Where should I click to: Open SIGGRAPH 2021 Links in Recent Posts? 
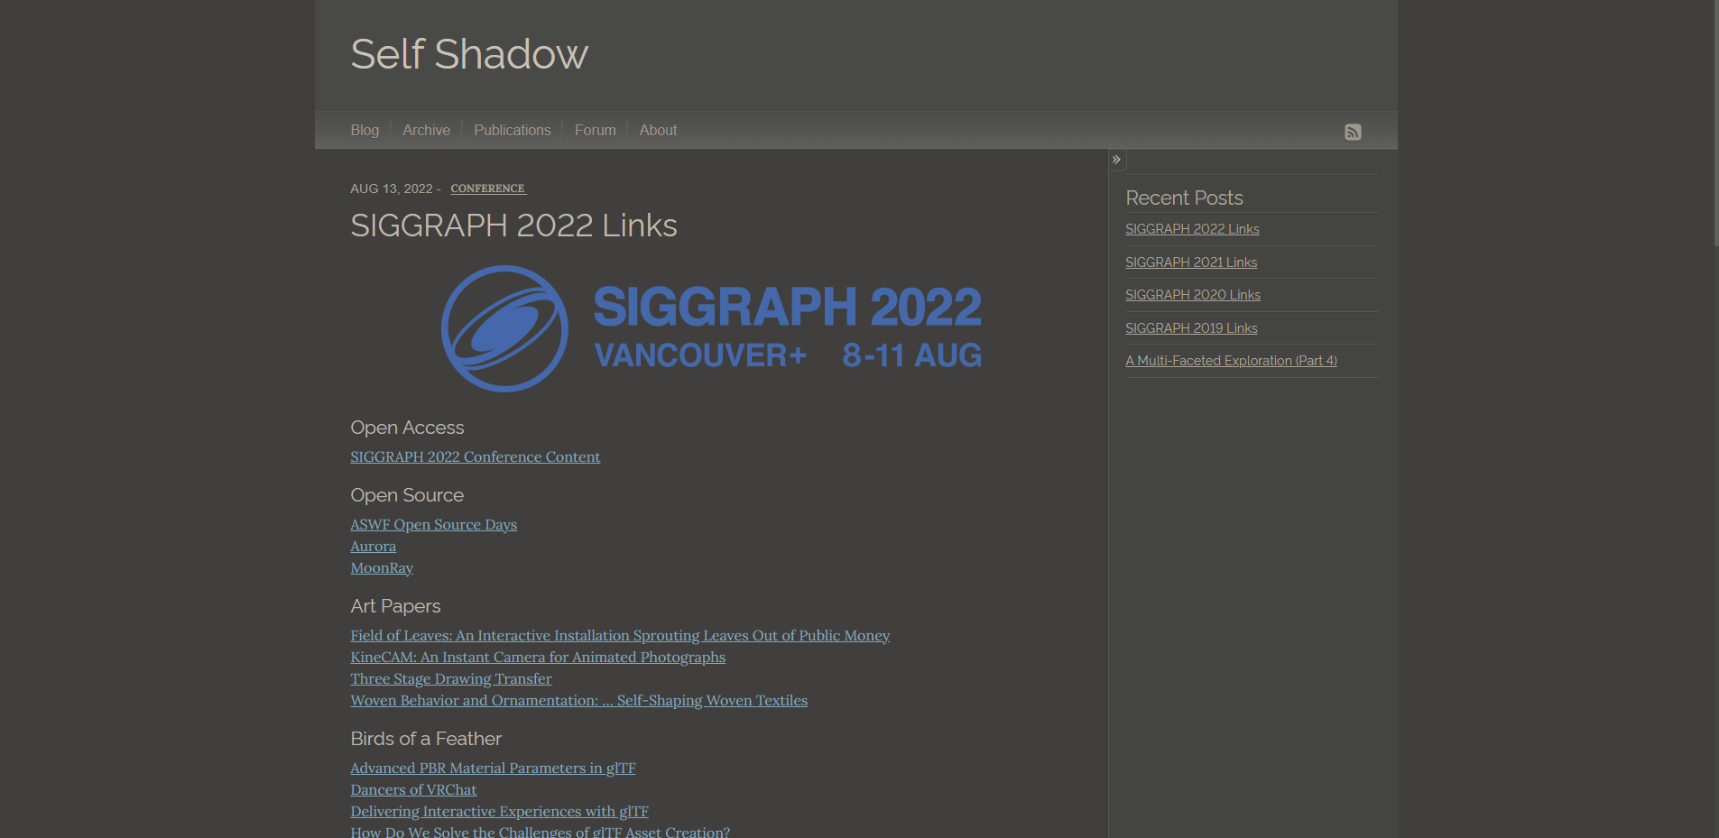coord(1191,262)
